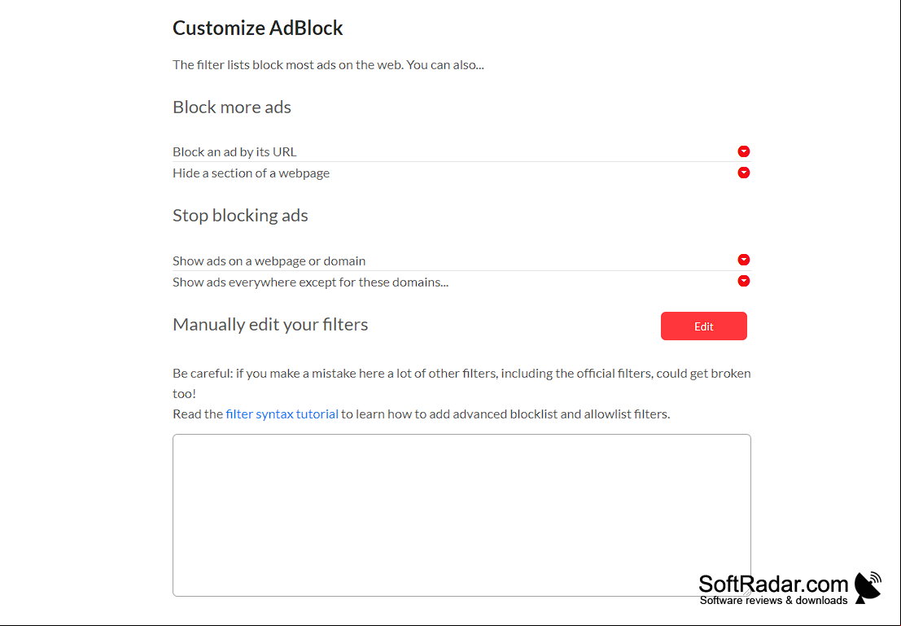Expand the Hide a section of a webpage row
Viewport: 901px width, 626px height.
click(461, 173)
